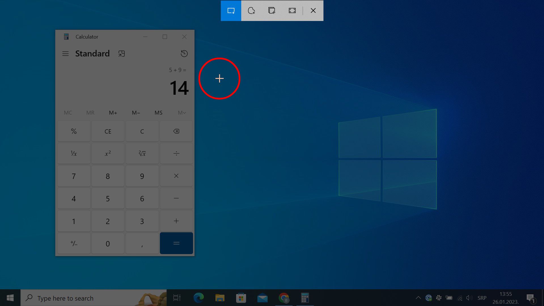The image size is (544, 306).
Task: Open Chrome from taskbar
Action: (284, 298)
